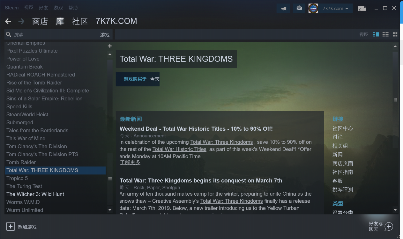
Task: Open the inbox envelope icon
Action: click(x=299, y=9)
